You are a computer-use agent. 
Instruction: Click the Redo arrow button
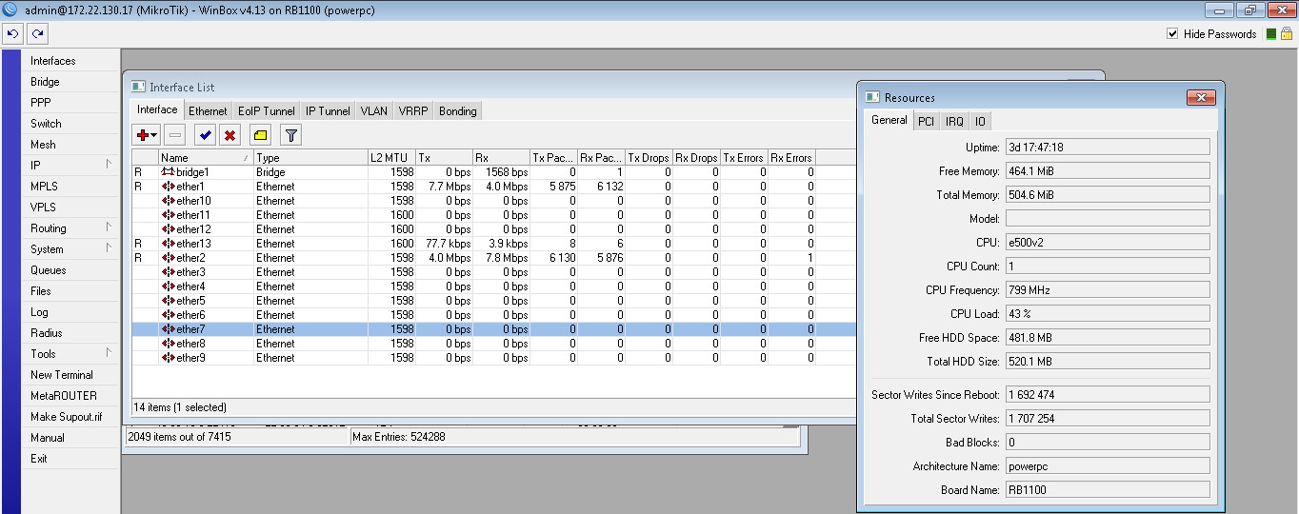(x=37, y=33)
